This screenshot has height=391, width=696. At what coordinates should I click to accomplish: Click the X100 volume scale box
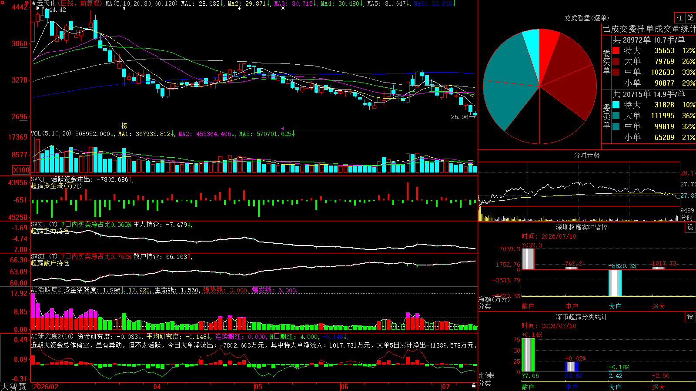[x=21, y=170]
